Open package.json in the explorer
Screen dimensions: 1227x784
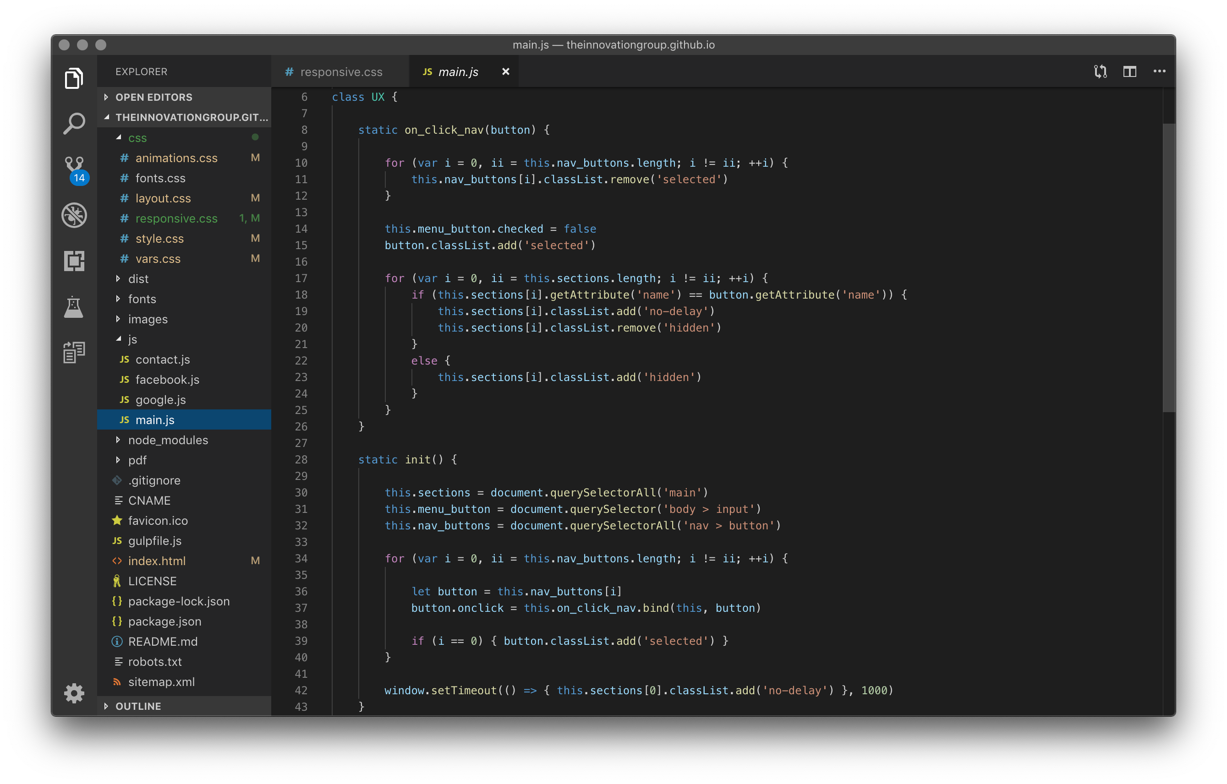click(164, 621)
